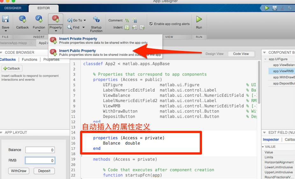Open the Save dropdown arrow
Viewport: 295px width, 179px height.
[6, 31]
